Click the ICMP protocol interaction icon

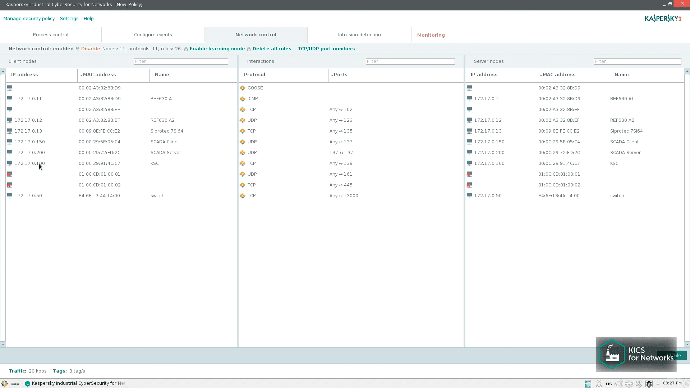coord(243,99)
